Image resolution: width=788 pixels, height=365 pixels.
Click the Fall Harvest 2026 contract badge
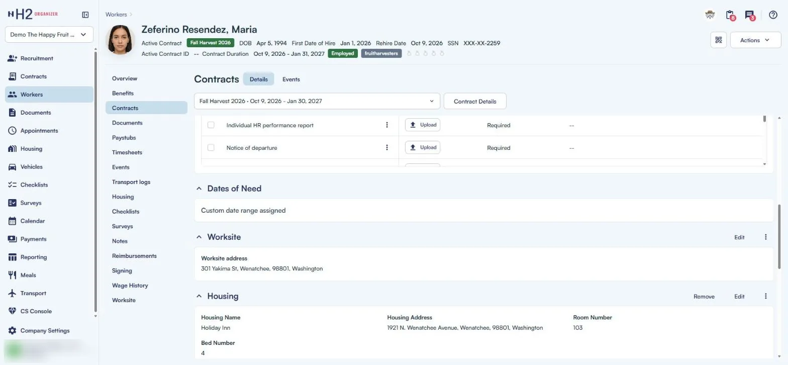click(x=211, y=43)
